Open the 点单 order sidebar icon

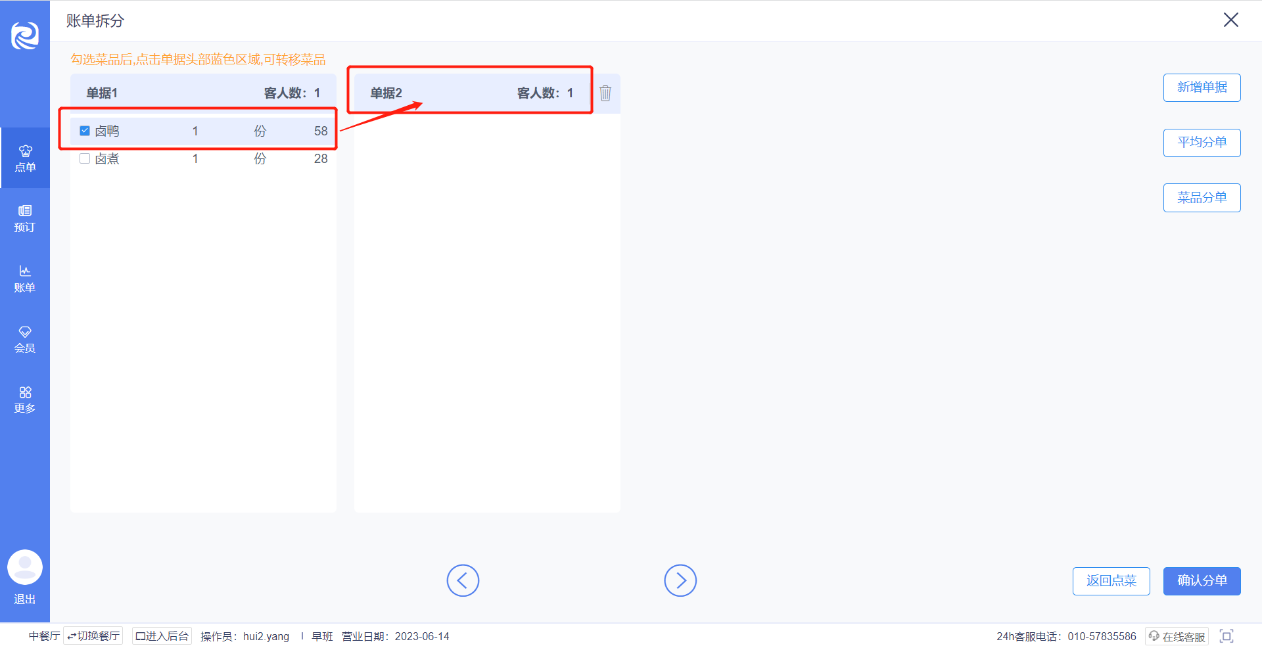[x=25, y=158]
